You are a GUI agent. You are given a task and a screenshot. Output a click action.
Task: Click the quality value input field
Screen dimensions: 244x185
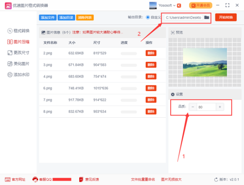(206, 107)
